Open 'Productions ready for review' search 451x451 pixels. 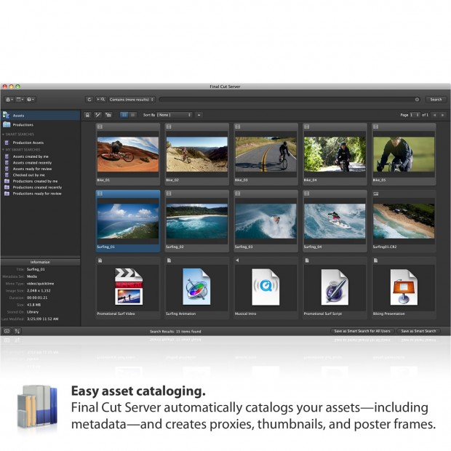(37, 193)
